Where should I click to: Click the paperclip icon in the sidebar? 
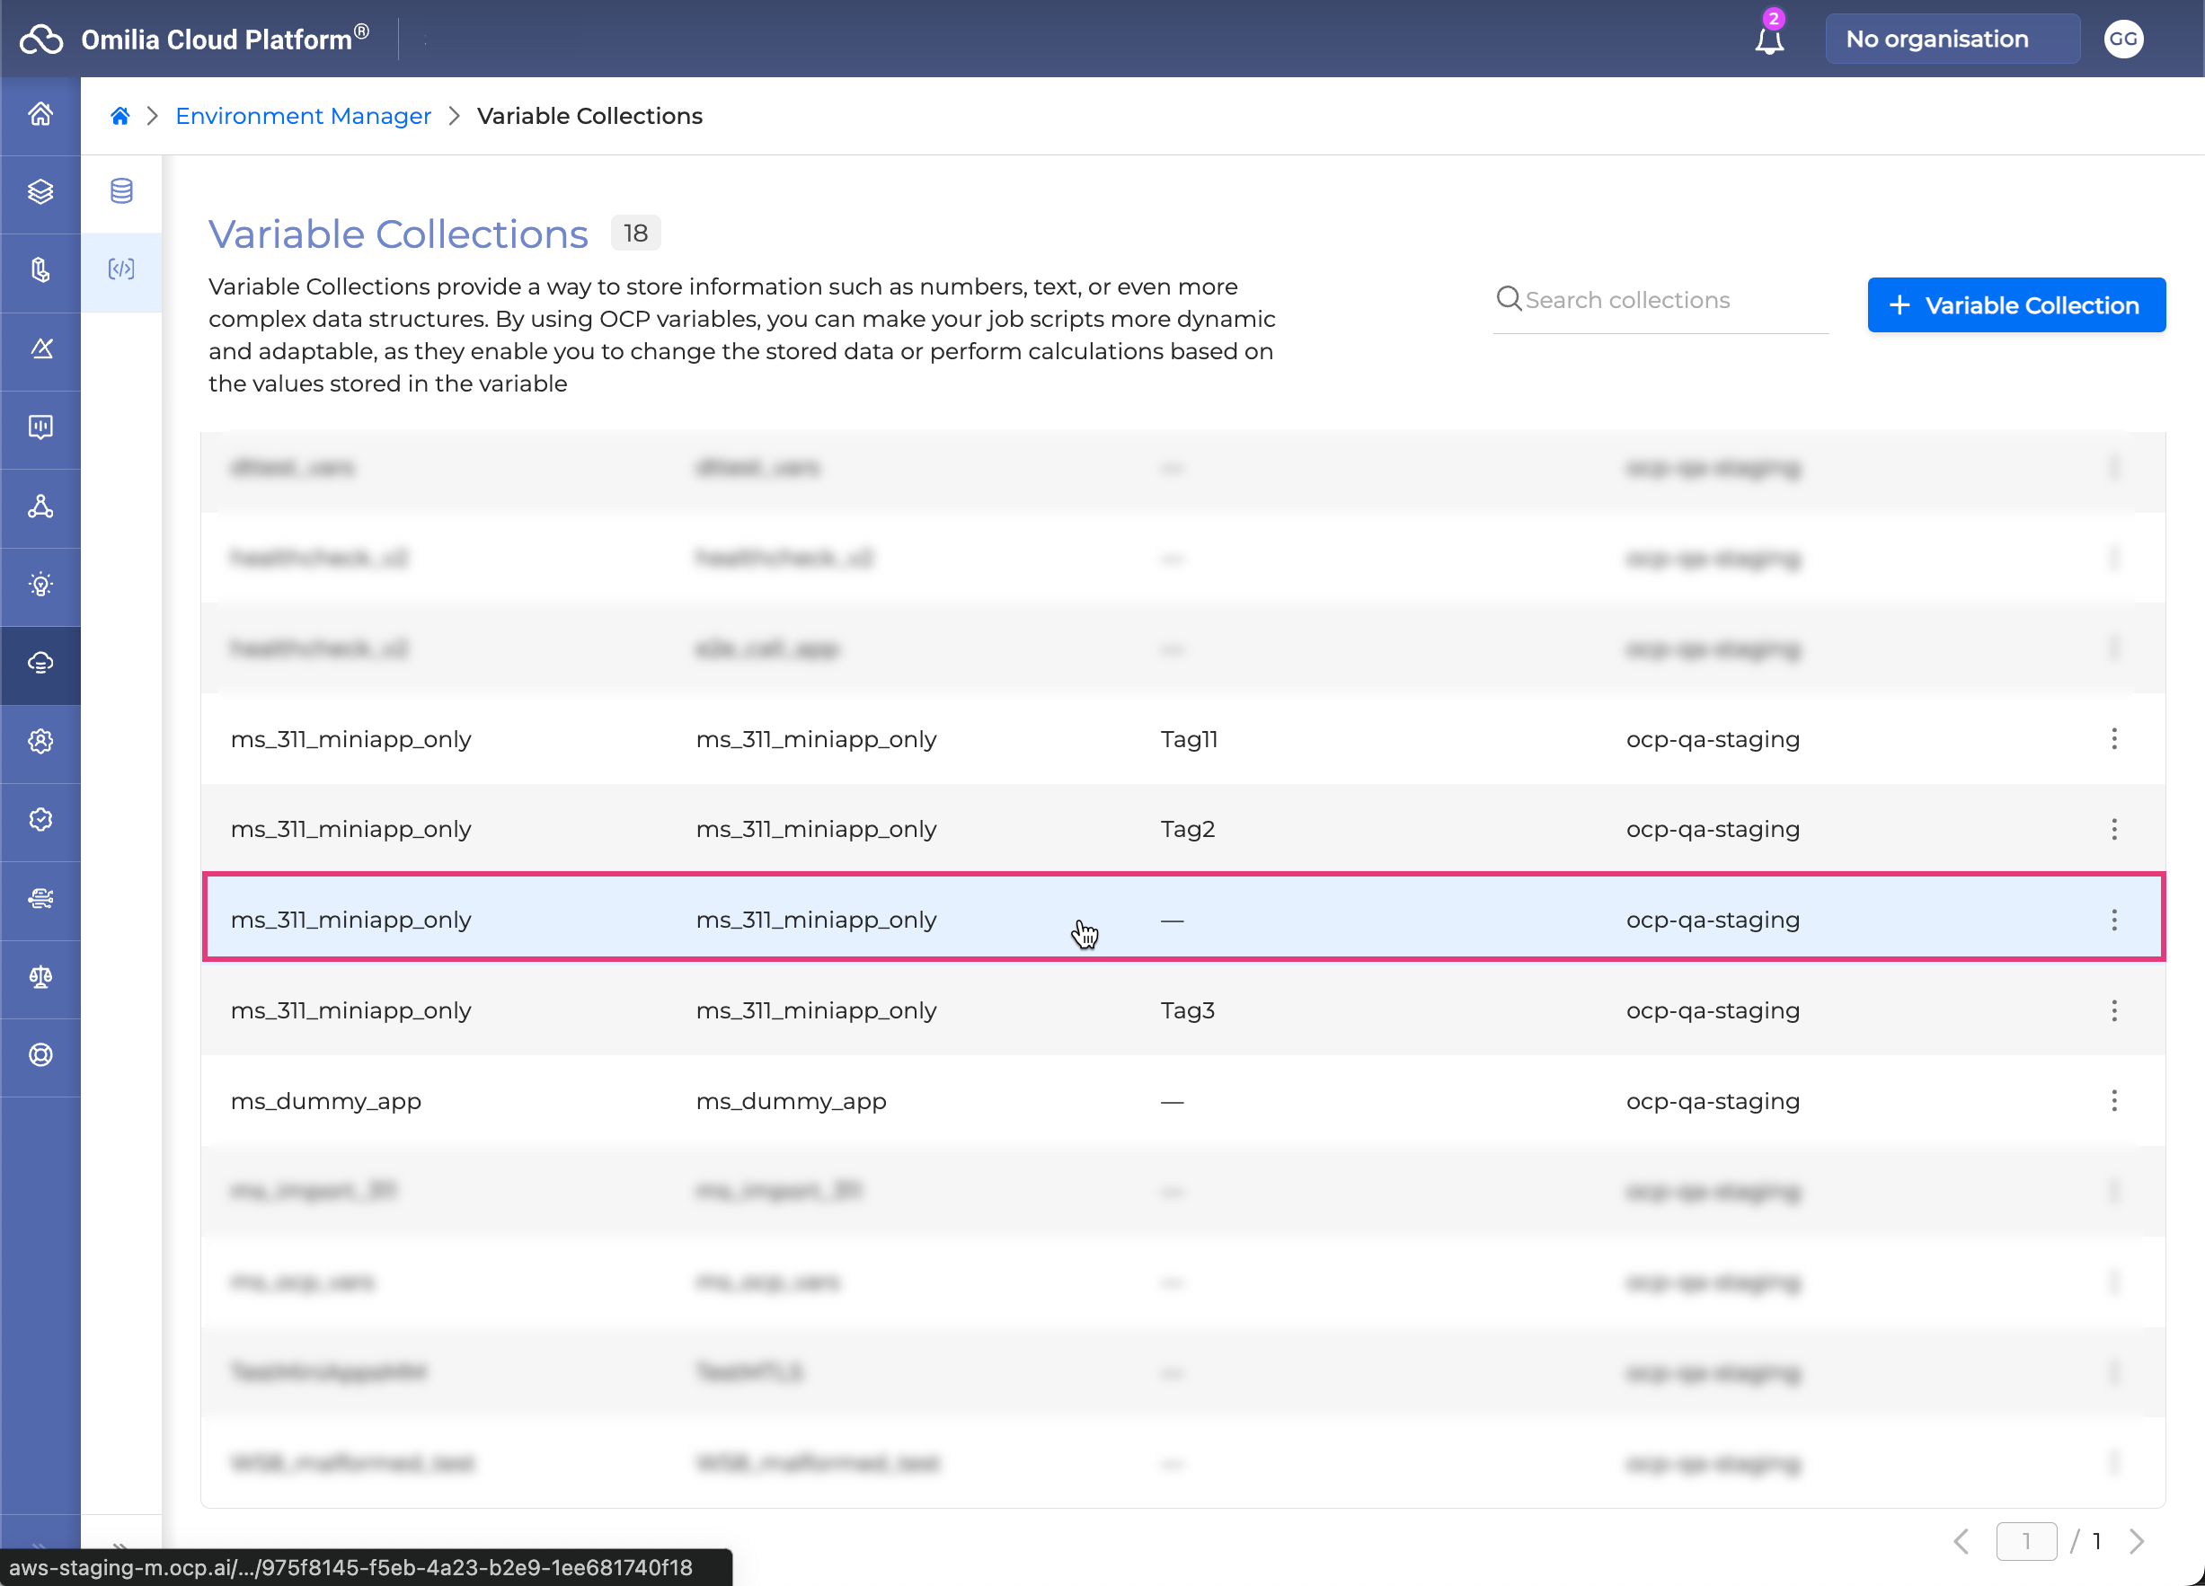40,270
